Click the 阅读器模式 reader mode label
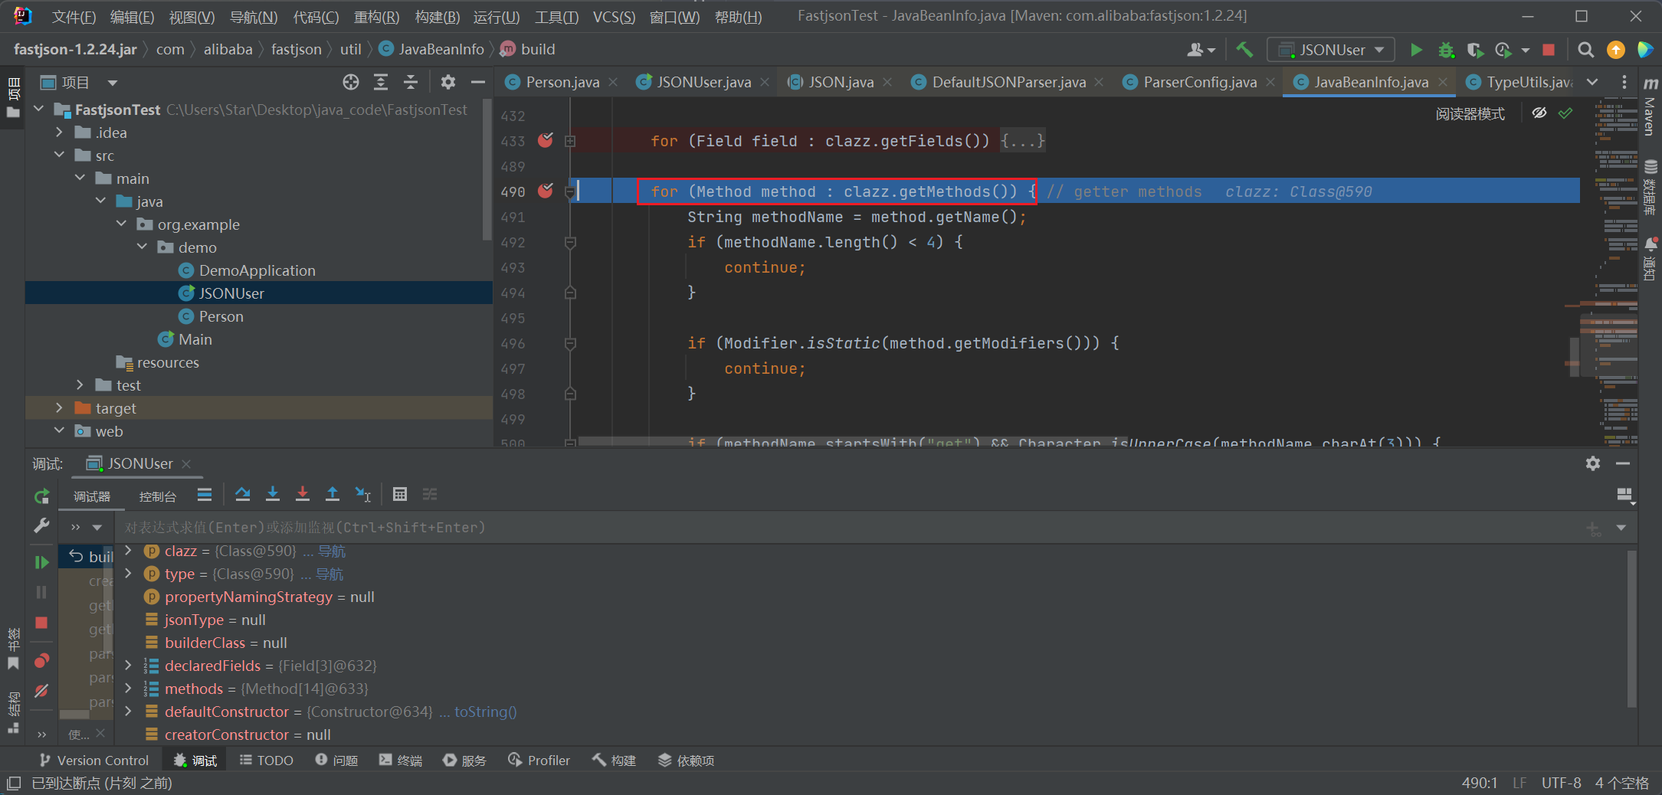The height and width of the screenshot is (795, 1662). pos(1469,114)
